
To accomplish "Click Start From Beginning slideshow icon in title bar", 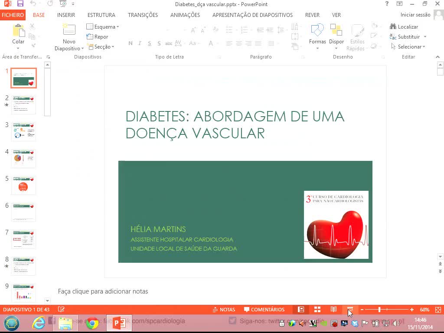I will click(63, 3).
